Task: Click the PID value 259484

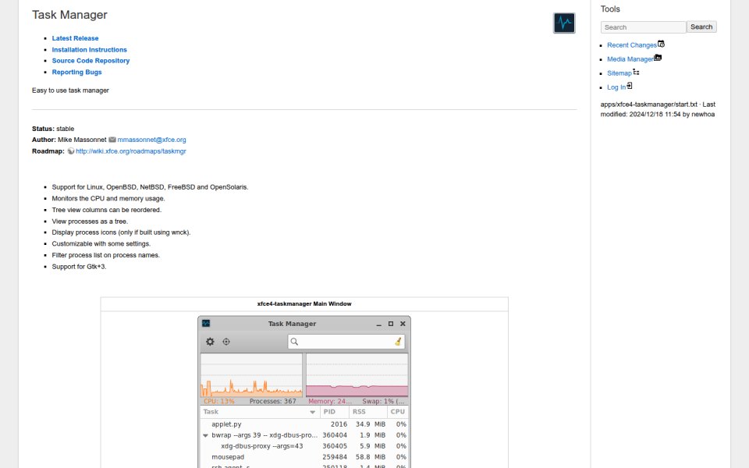Action: 335,457
